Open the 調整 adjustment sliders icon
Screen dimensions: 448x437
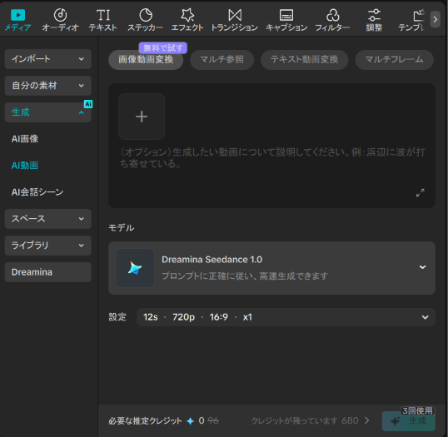tap(374, 15)
